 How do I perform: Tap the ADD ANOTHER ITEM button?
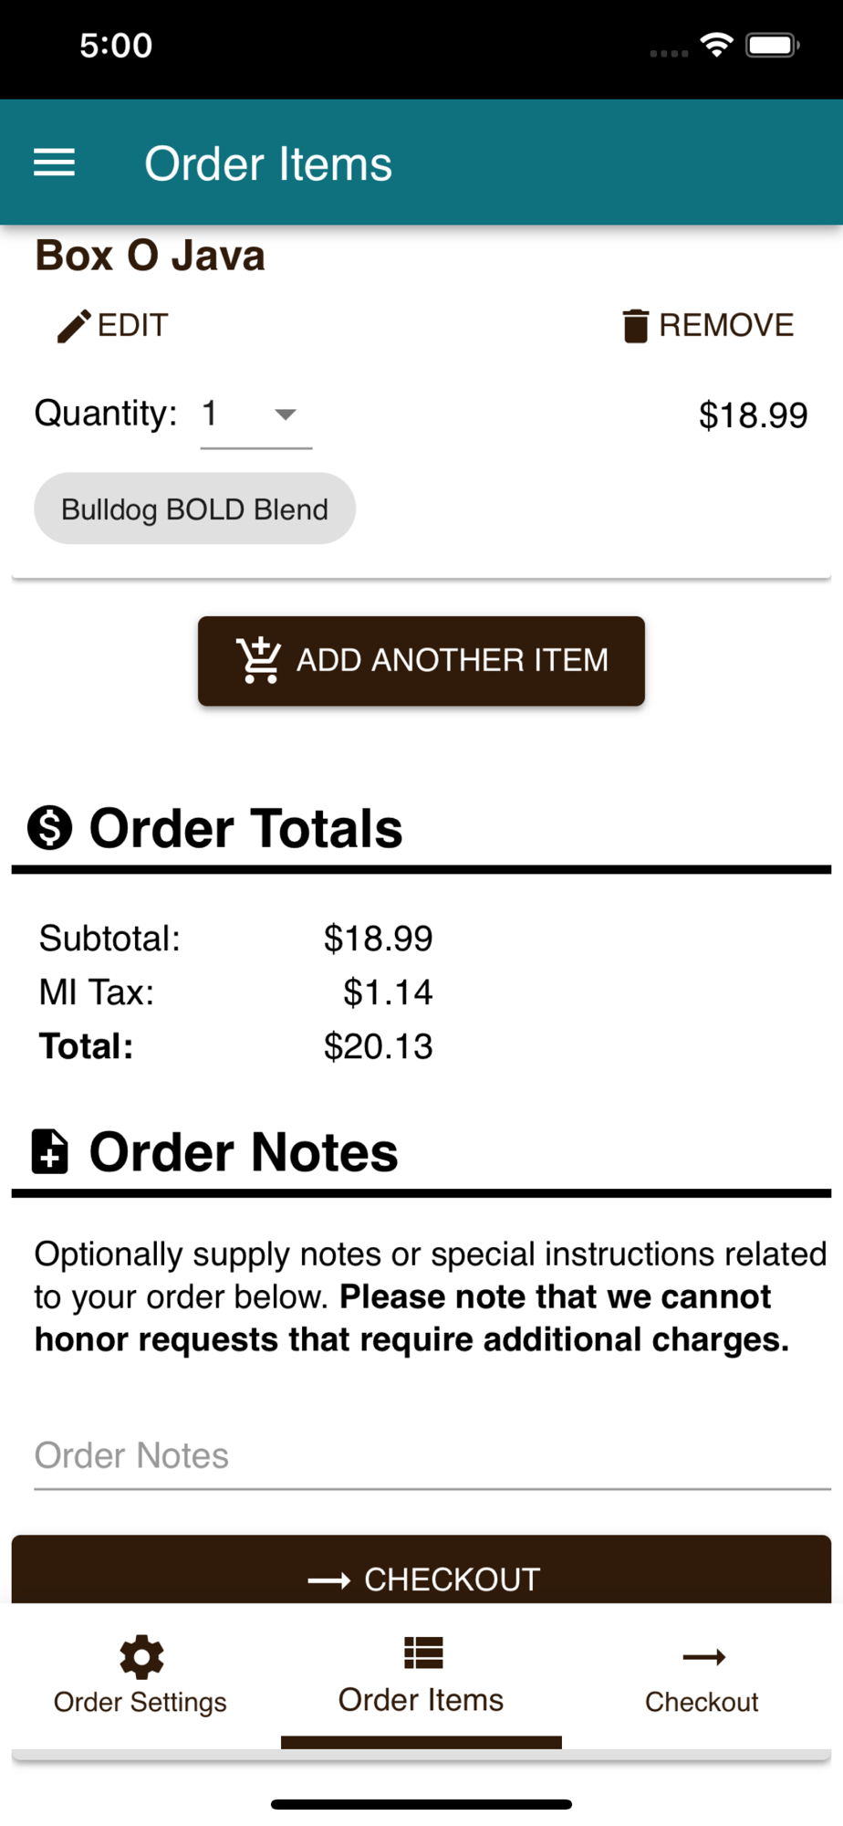pyautogui.click(x=421, y=661)
